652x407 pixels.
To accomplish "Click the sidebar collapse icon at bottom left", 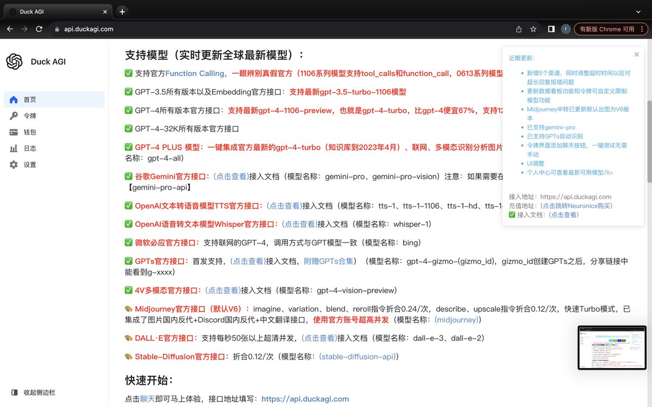I will point(14,392).
